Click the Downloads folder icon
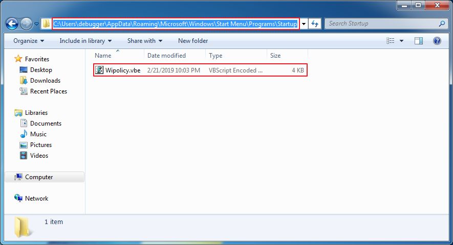 coord(24,81)
